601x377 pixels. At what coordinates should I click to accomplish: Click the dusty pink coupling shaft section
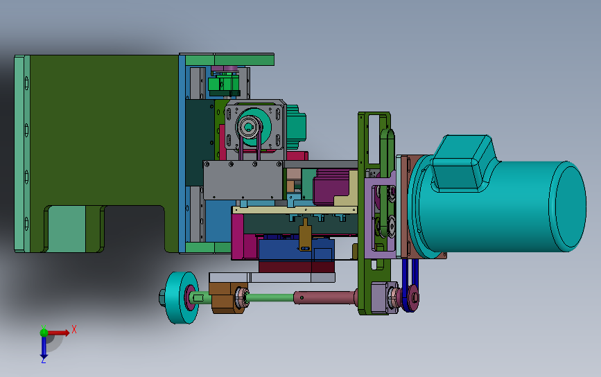coord(325,298)
